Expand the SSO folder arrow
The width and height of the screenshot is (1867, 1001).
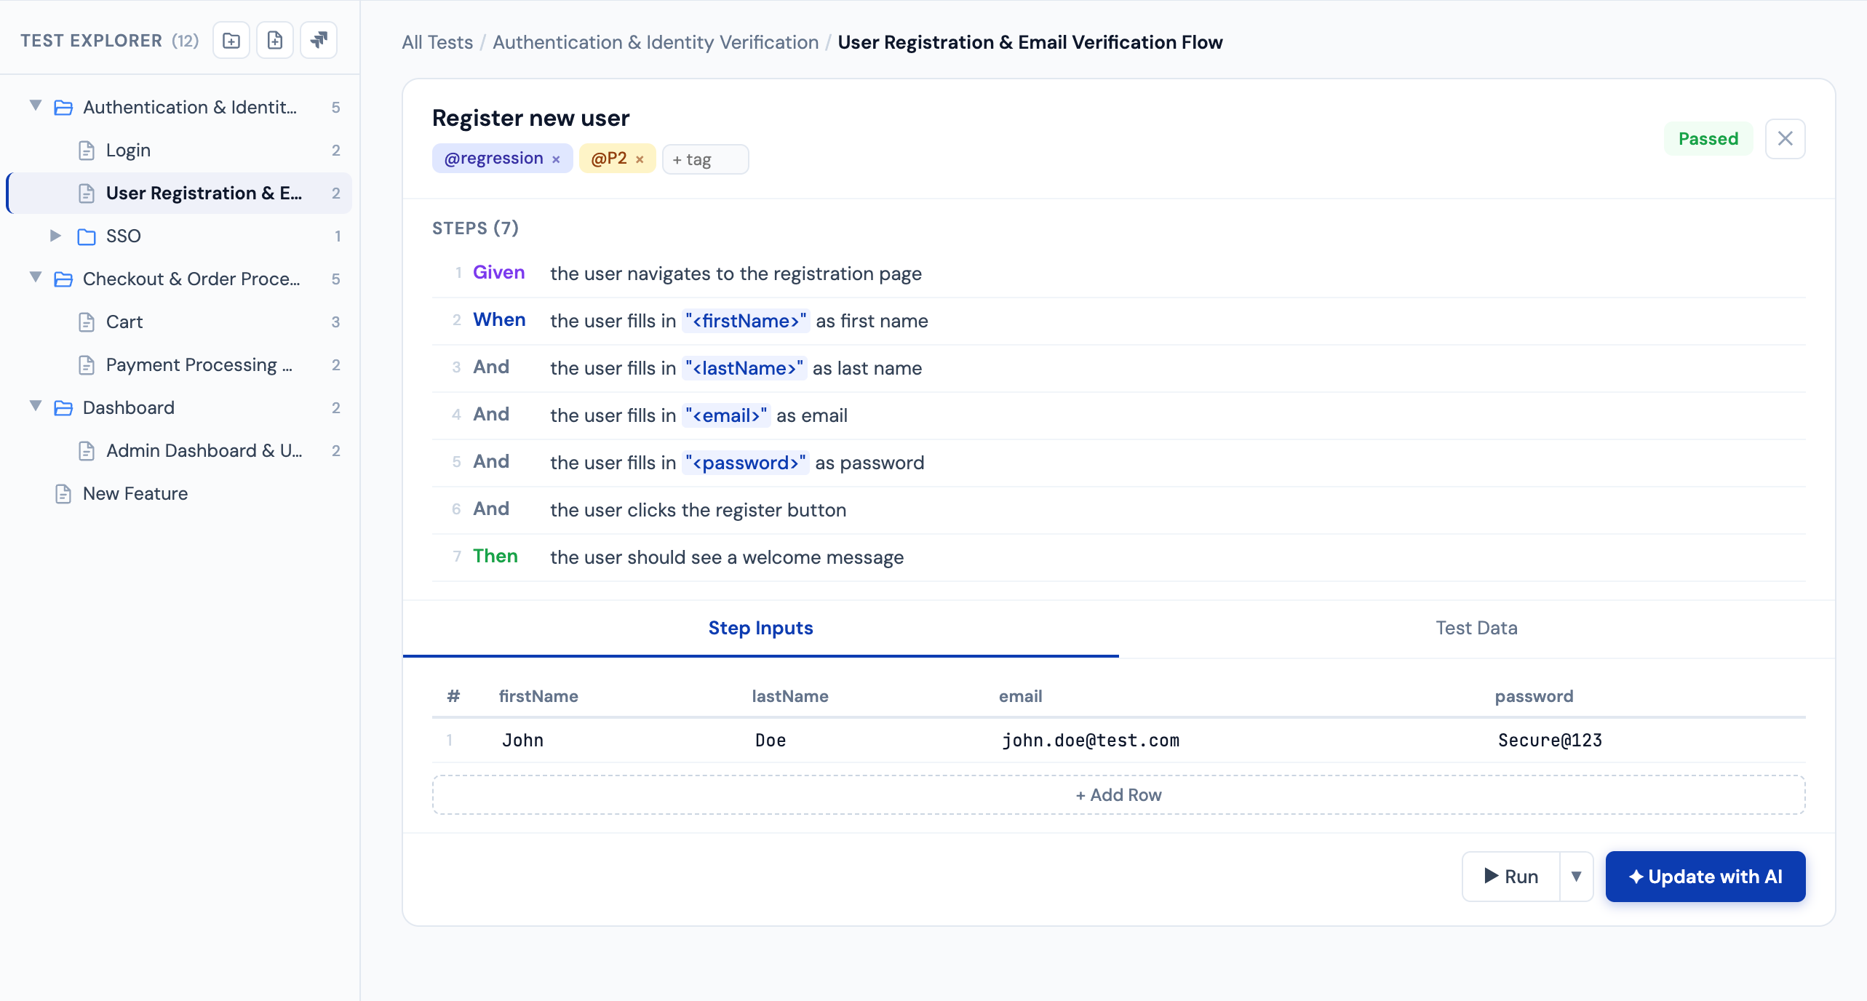click(x=55, y=236)
